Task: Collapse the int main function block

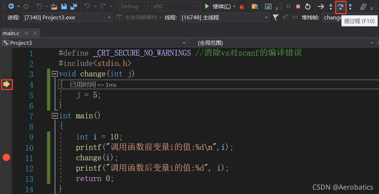Action: [x=55, y=116]
